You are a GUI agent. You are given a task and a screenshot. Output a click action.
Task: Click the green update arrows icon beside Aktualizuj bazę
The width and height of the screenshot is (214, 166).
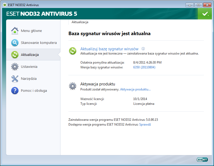(73, 51)
